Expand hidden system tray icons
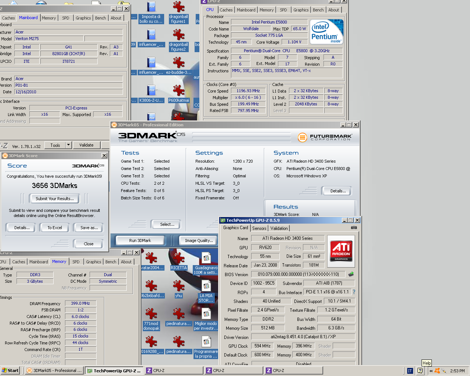The height and width of the screenshot is (376, 470). point(431,371)
